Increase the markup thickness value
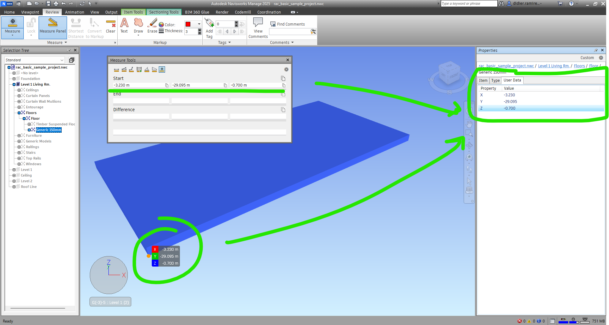The height and width of the screenshot is (325, 609). click(x=200, y=30)
